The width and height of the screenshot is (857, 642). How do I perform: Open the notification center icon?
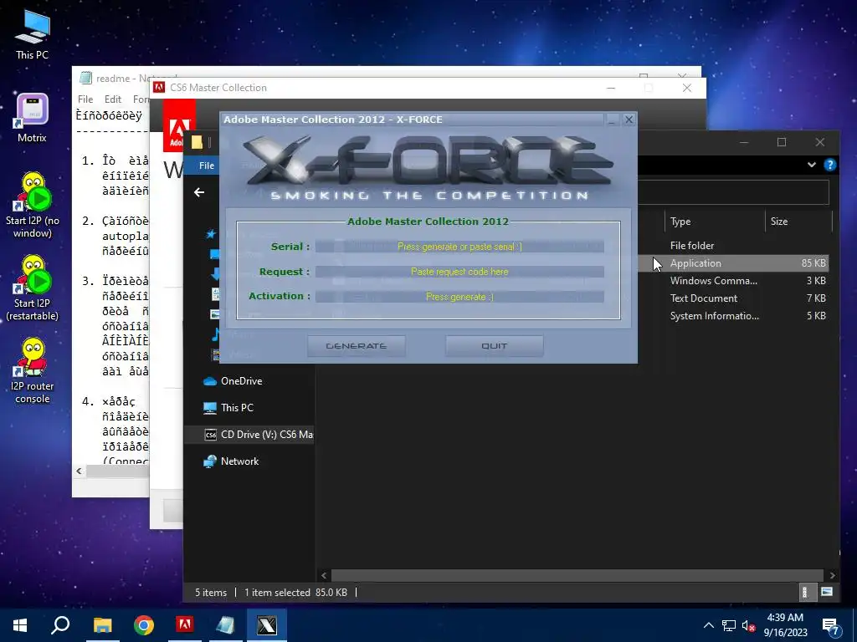click(831, 625)
